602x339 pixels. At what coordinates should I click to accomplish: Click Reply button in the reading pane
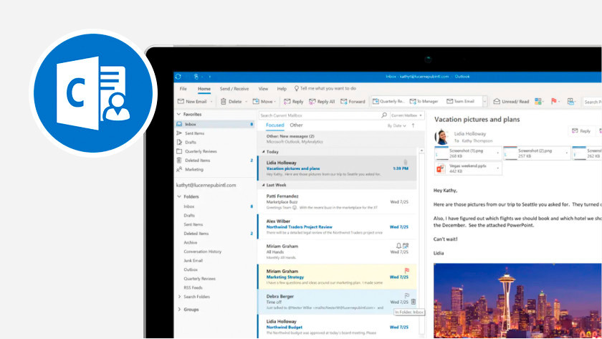point(580,131)
